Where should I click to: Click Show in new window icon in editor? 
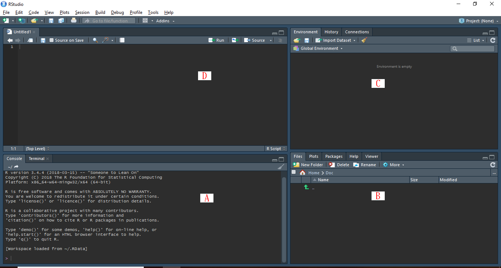pyautogui.click(x=30, y=40)
